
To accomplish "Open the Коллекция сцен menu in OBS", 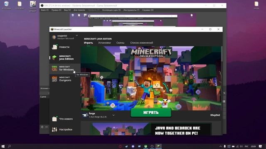I will pyautogui.click(x=111, y=10).
